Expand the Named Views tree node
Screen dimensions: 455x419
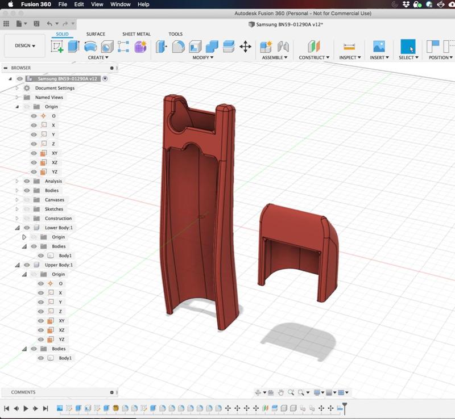(17, 98)
